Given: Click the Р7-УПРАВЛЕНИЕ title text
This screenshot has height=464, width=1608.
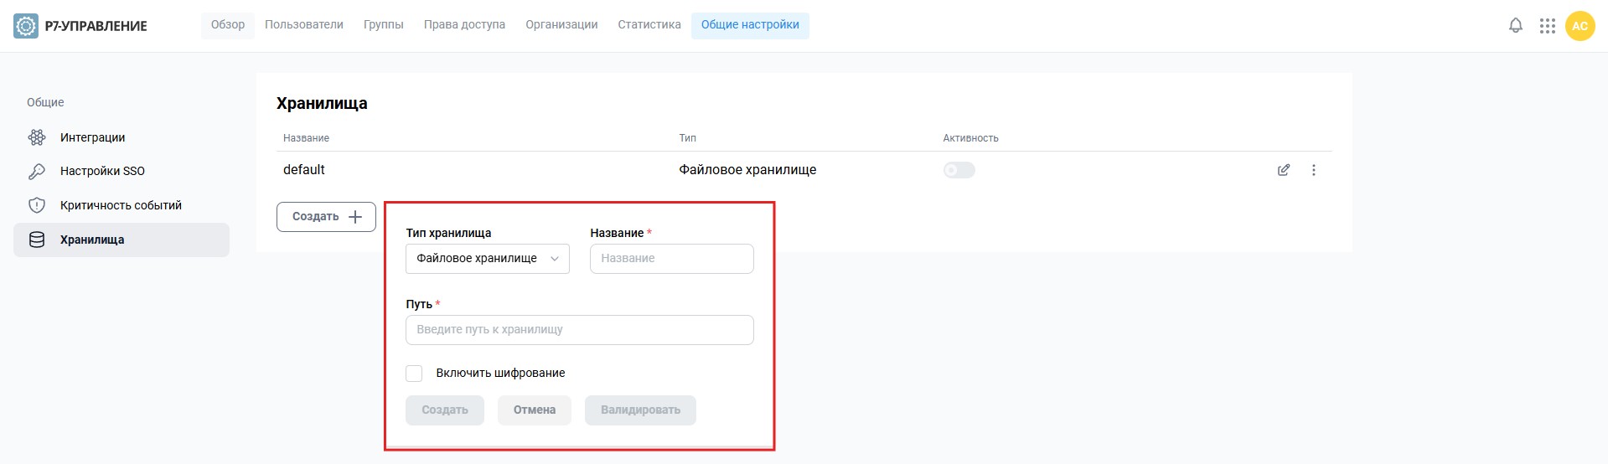Looking at the screenshot, I should [96, 27].
